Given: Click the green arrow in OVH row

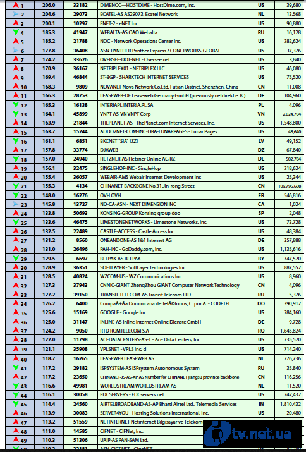Looking at the screenshot, I should tap(16, 195).
